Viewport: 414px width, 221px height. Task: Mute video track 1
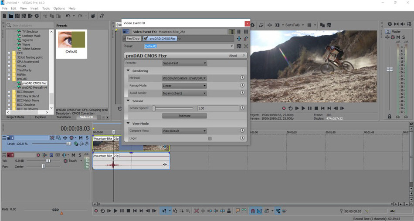click(x=81, y=138)
